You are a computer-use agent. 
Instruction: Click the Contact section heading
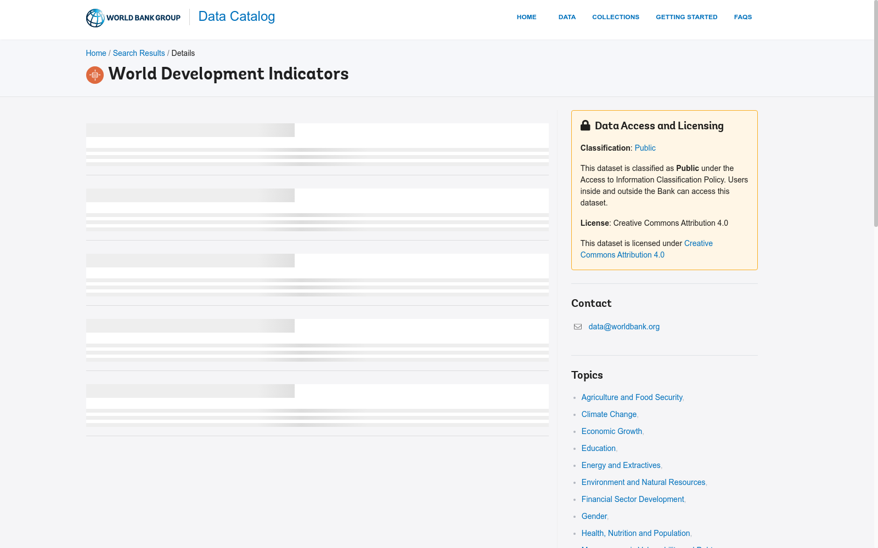(591, 303)
